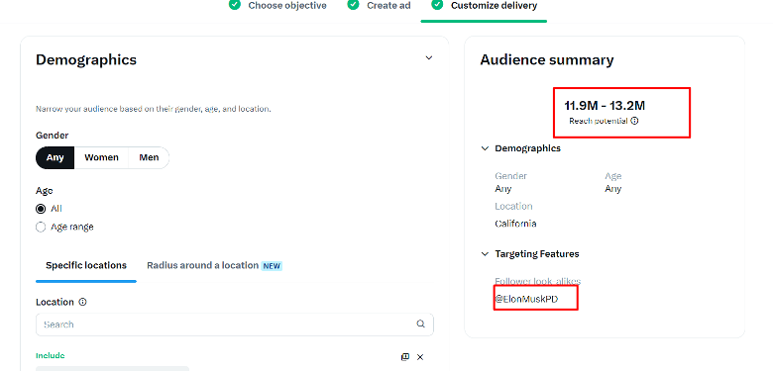
Task: Open the Customize delivery step
Action: [494, 5]
